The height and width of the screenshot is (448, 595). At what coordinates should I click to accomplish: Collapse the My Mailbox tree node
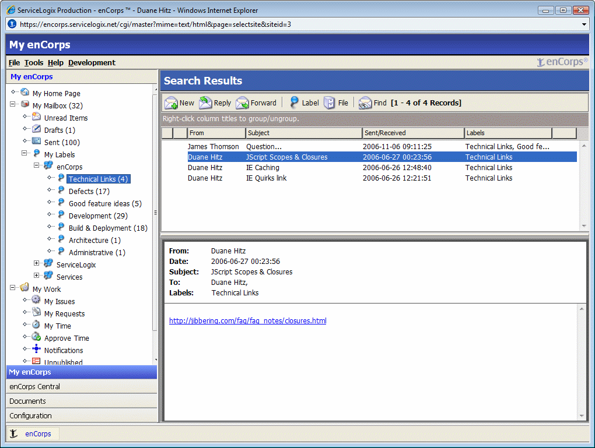pos(12,104)
